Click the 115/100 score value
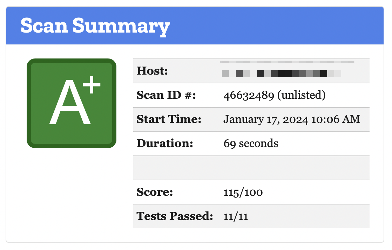Screen dimensions: 392x250 coord(243,192)
